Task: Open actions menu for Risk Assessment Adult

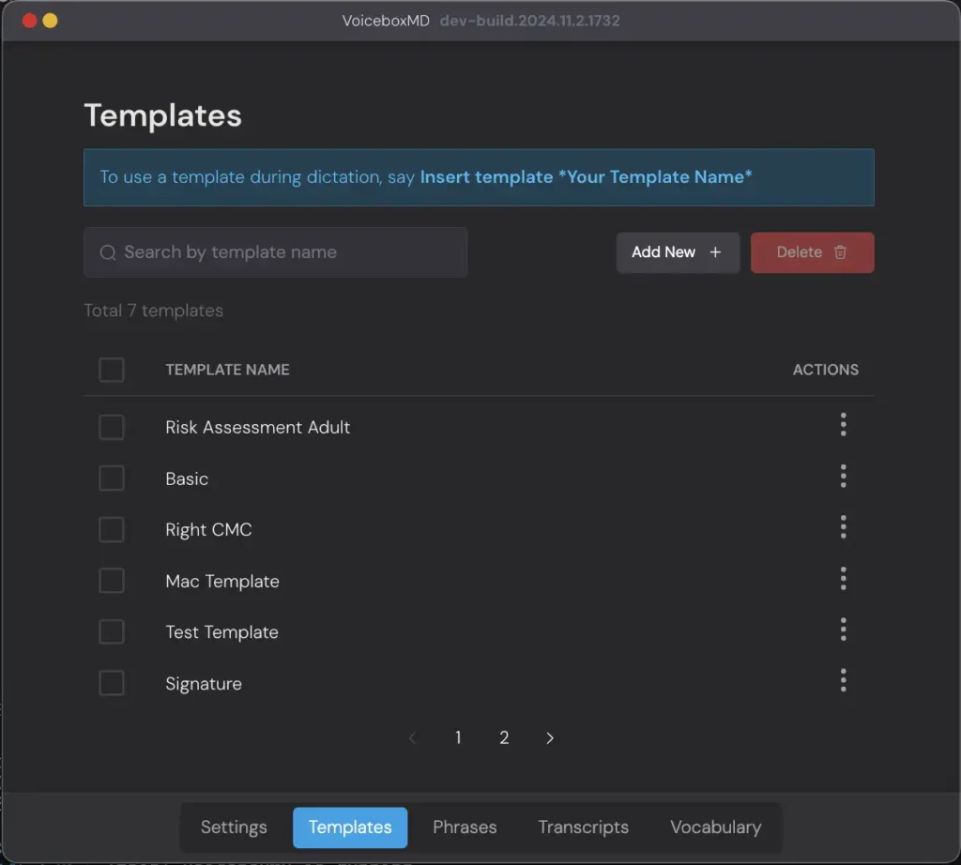Action: click(x=843, y=425)
